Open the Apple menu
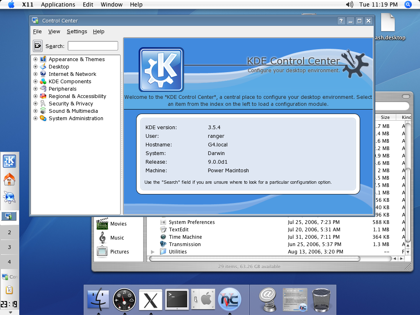Viewport: 420px width, 315px height. coord(11,4)
